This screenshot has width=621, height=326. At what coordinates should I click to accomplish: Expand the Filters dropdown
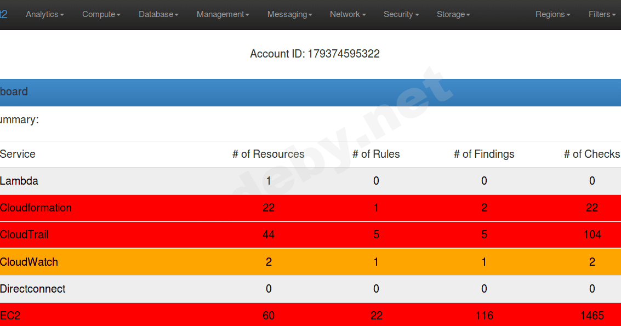601,14
